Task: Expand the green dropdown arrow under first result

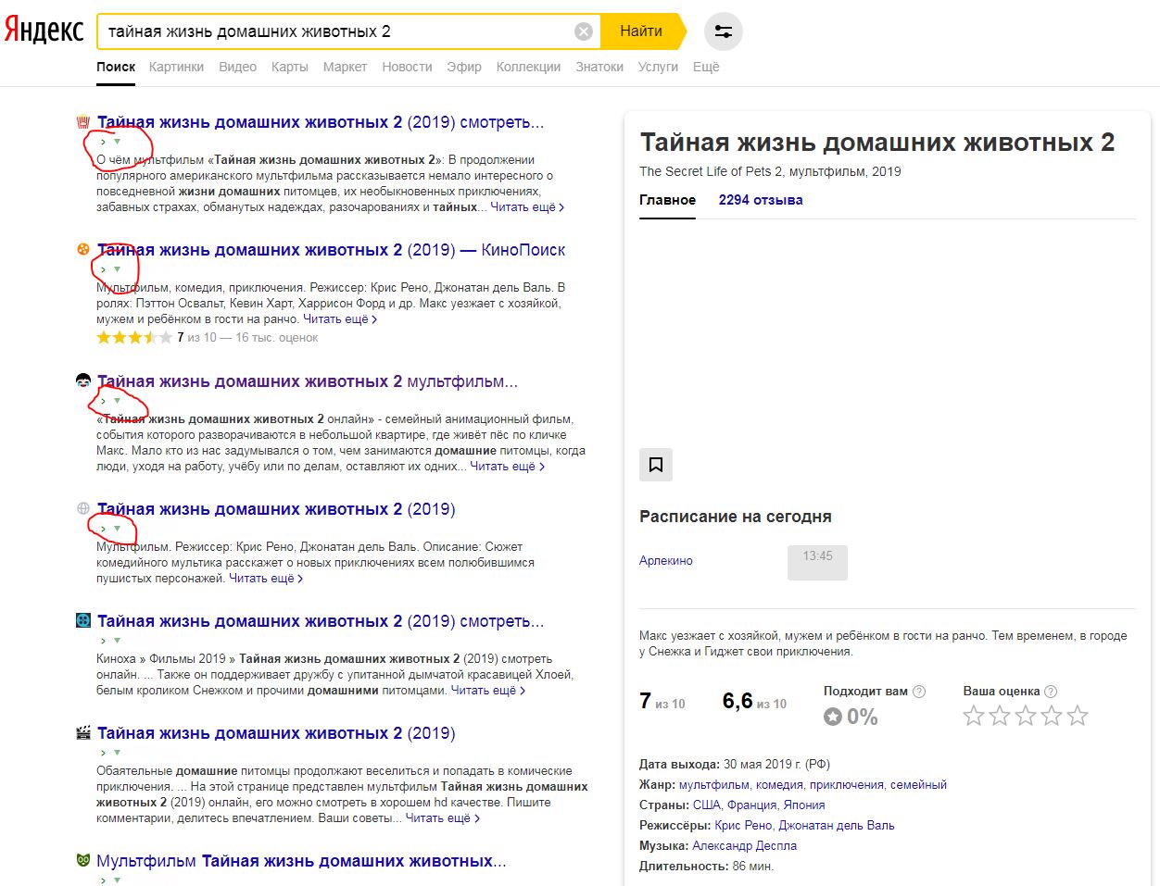Action: click(117, 142)
